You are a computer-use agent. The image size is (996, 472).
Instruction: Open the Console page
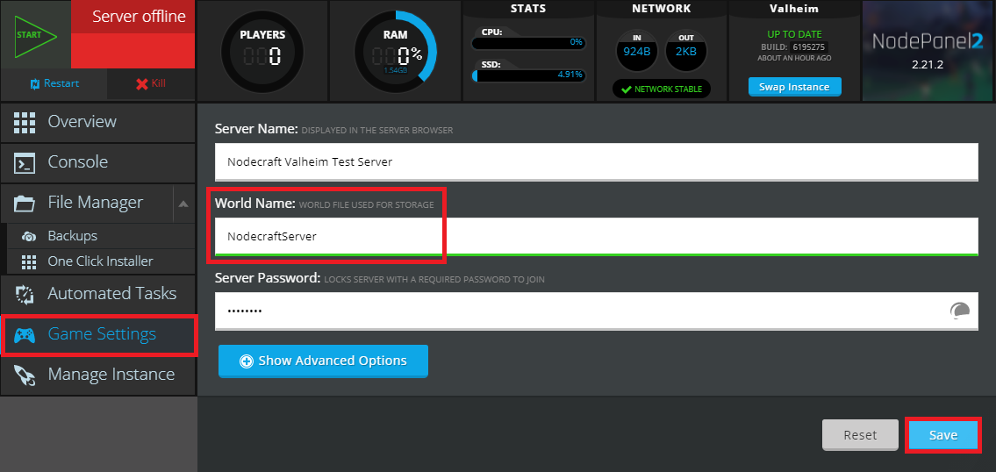97,162
